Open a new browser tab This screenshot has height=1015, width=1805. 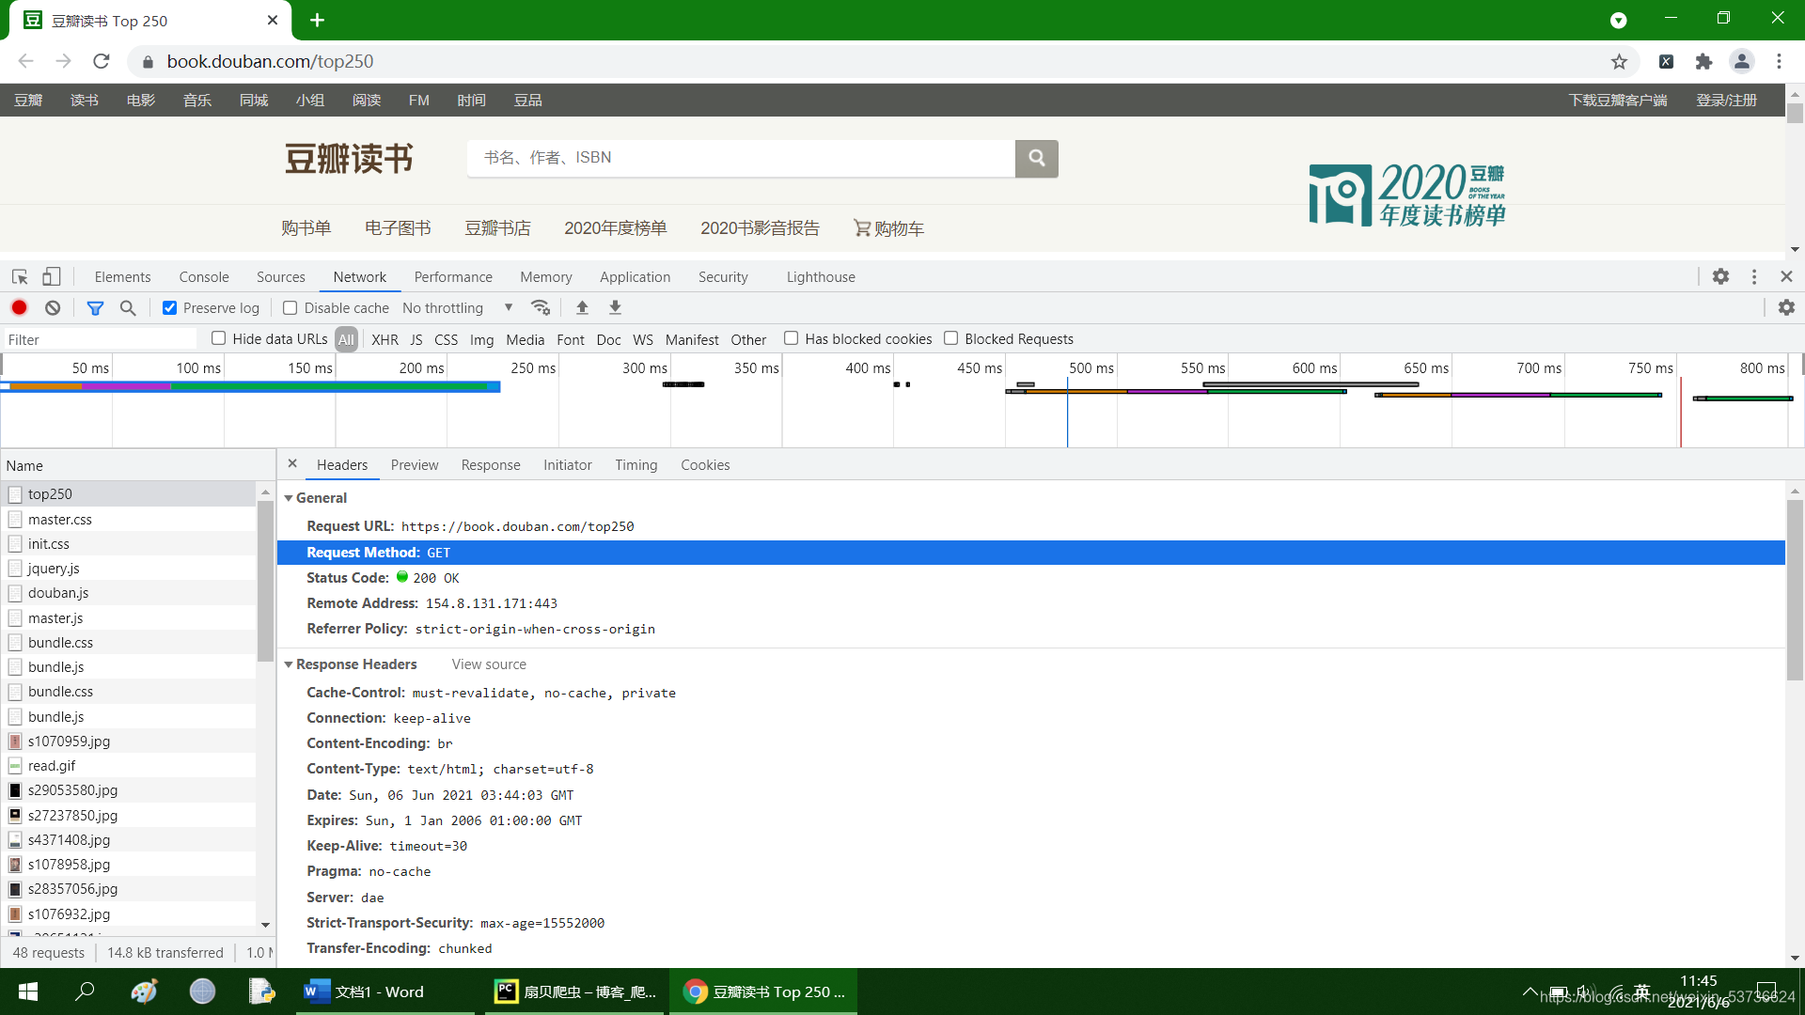317,20
